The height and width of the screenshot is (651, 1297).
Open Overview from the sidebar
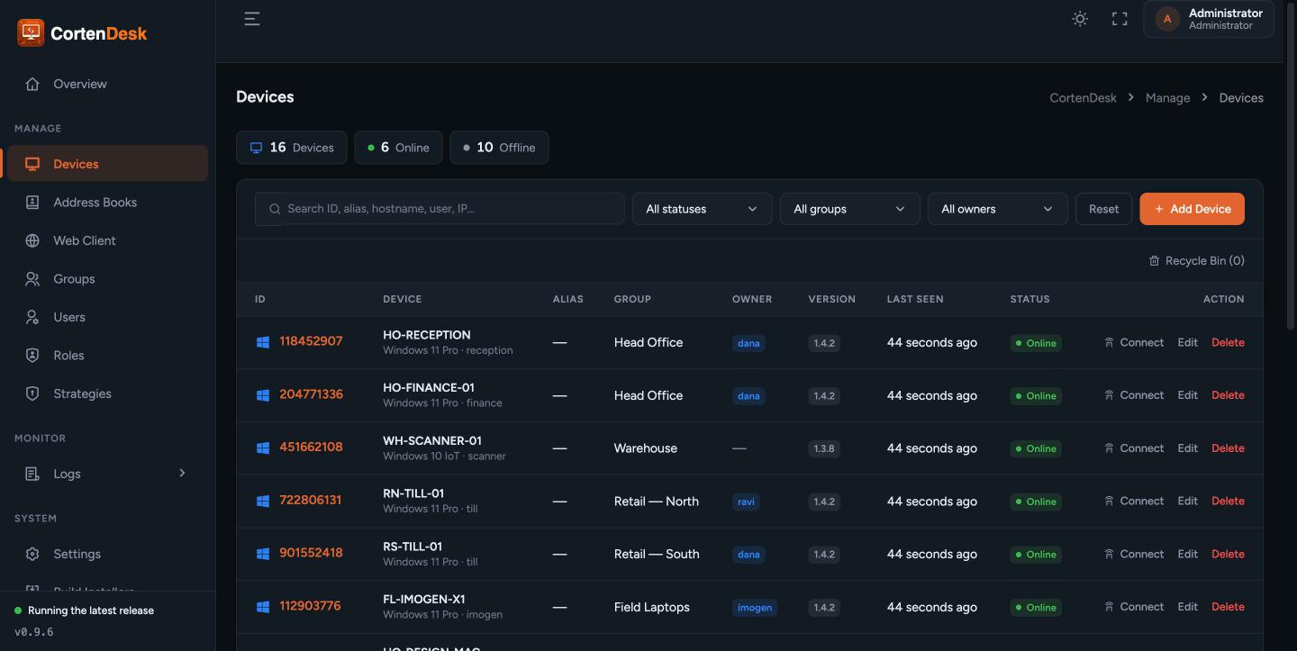coord(107,84)
